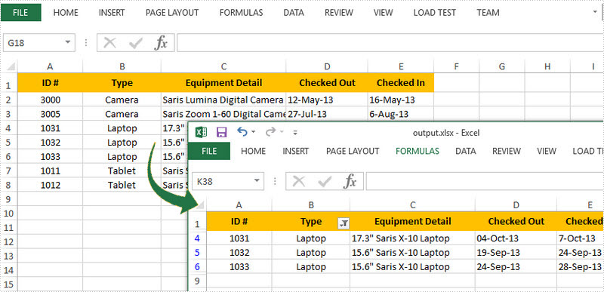This screenshot has height=292, width=604.
Task: Click the 19-Sep-13 cell in output.xlsx
Action: coord(516,252)
